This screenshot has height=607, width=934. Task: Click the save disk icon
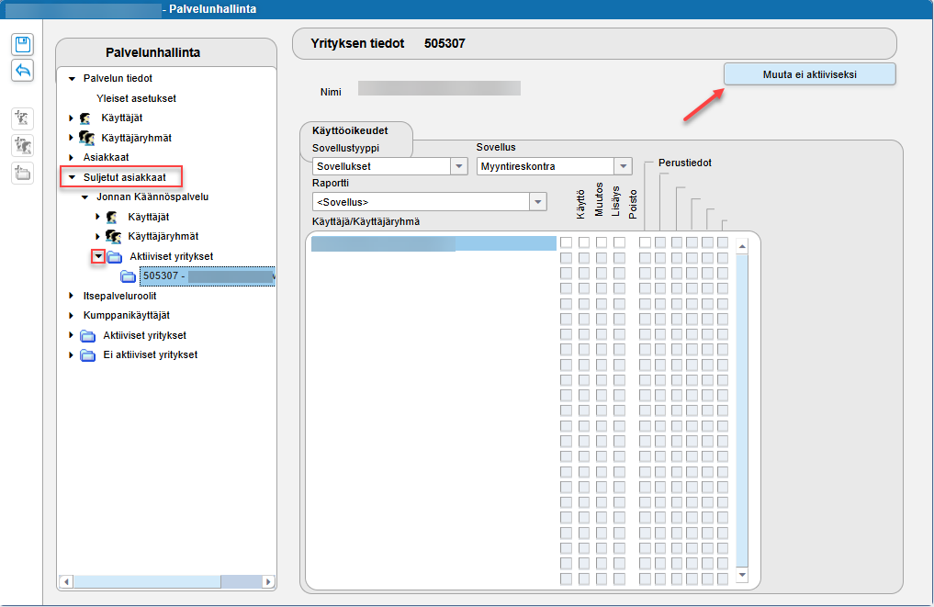[x=23, y=45]
